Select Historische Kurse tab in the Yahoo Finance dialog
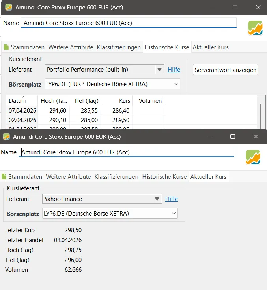267x290 pixels. coord(164,177)
